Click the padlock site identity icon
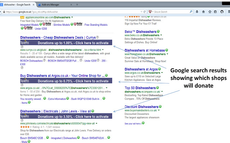 point(4,12)
